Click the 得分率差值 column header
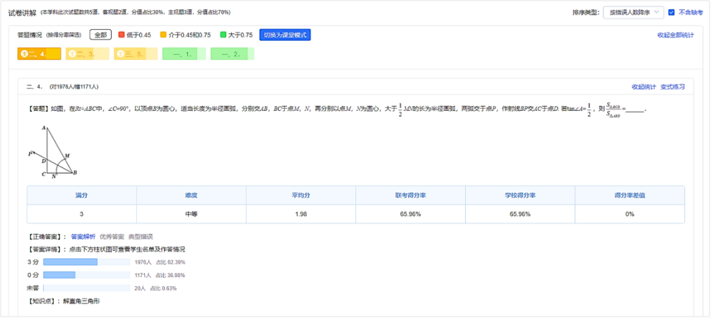This screenshot has height=318, width=711. 630,196
